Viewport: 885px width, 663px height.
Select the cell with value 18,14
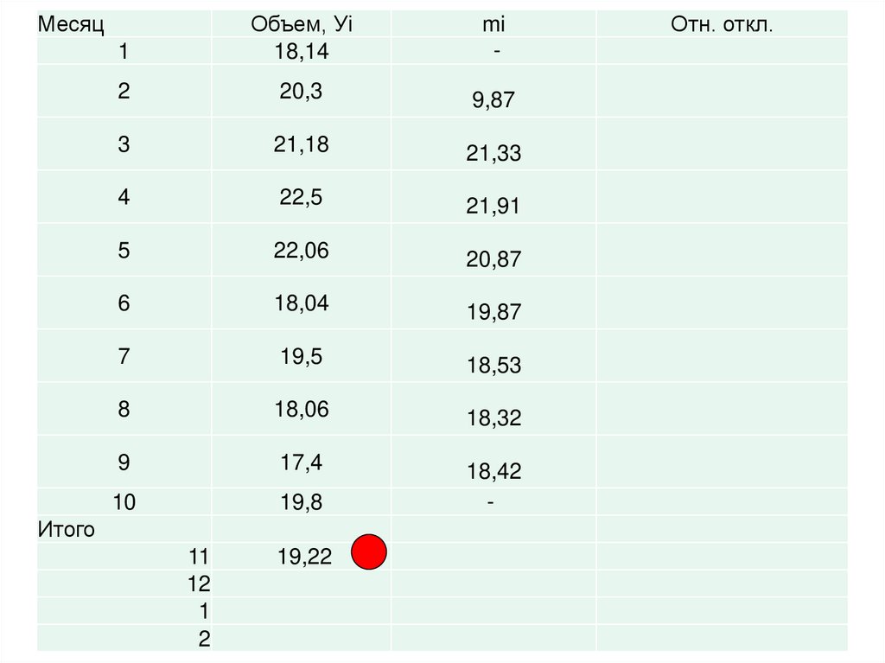[302, 52]
